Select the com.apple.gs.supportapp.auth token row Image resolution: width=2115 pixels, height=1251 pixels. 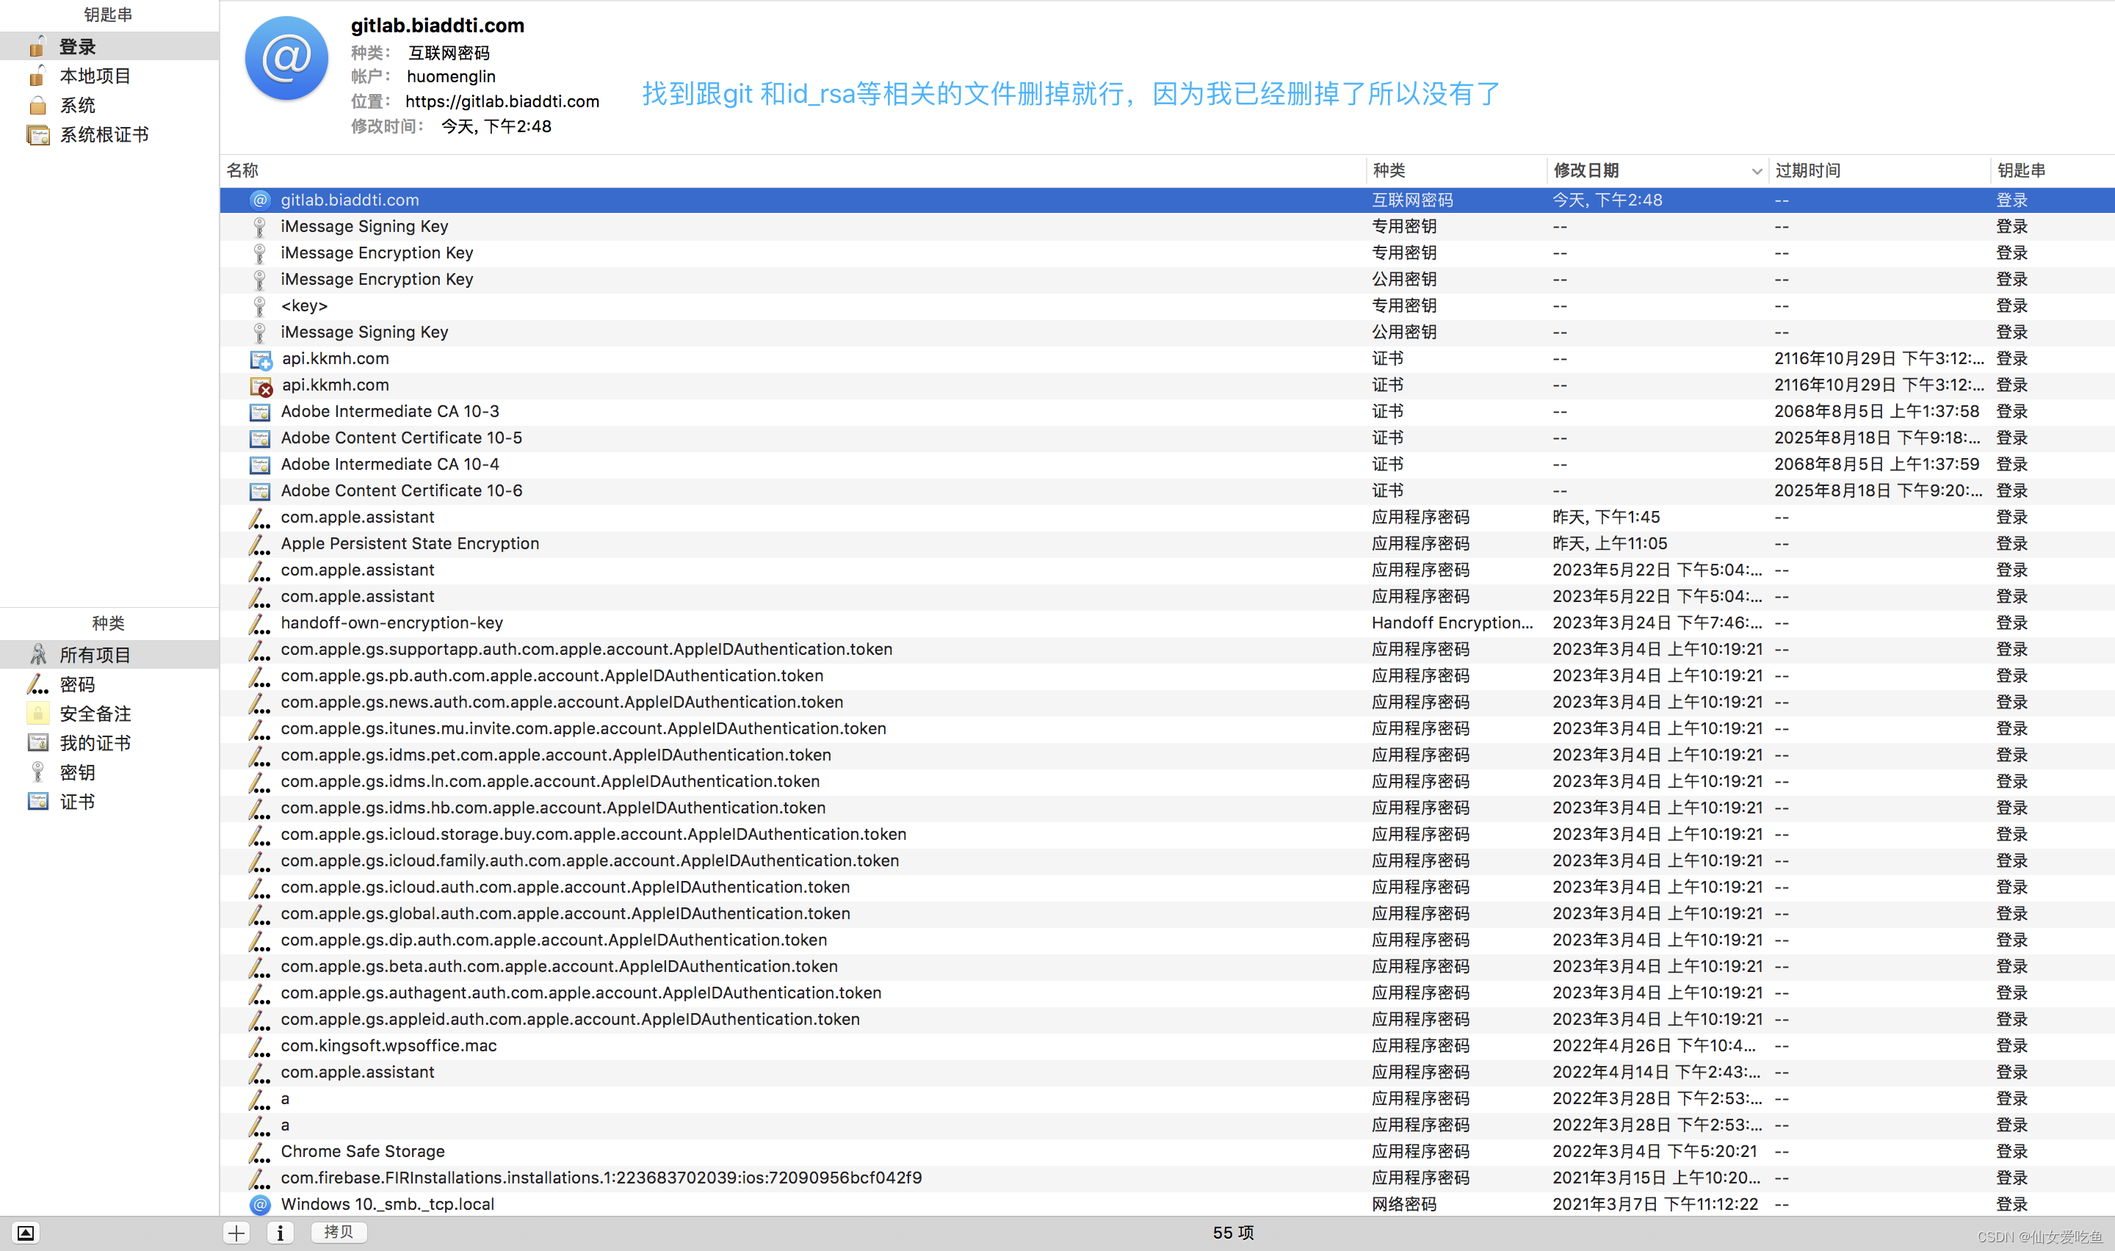pos(1168,650)
